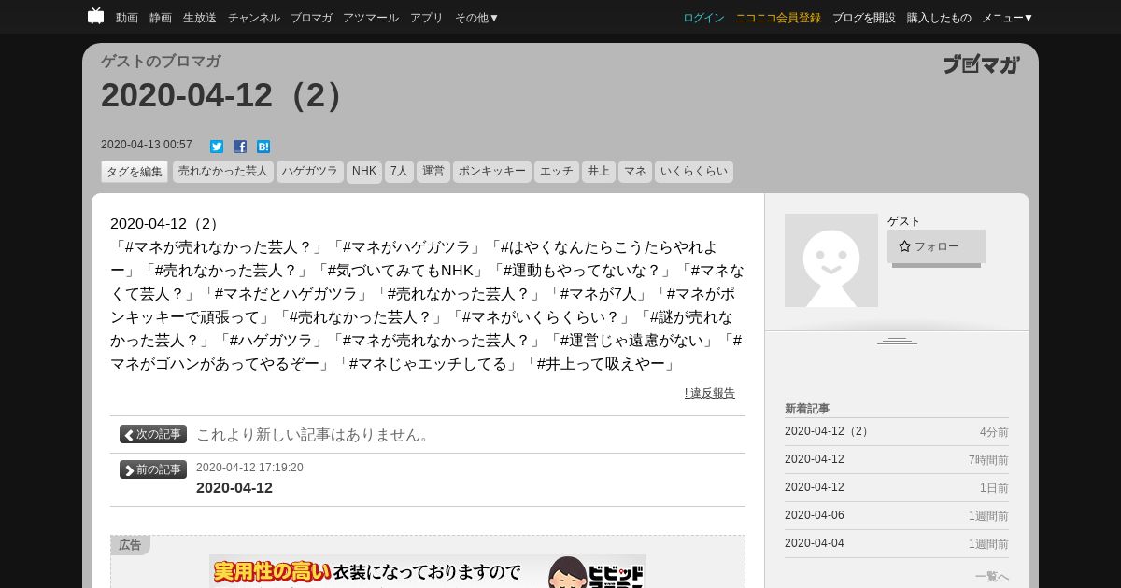Viewport: 1121px width, 588px height.
Task: Select the 運営 tag
Action: pos(433,172)
